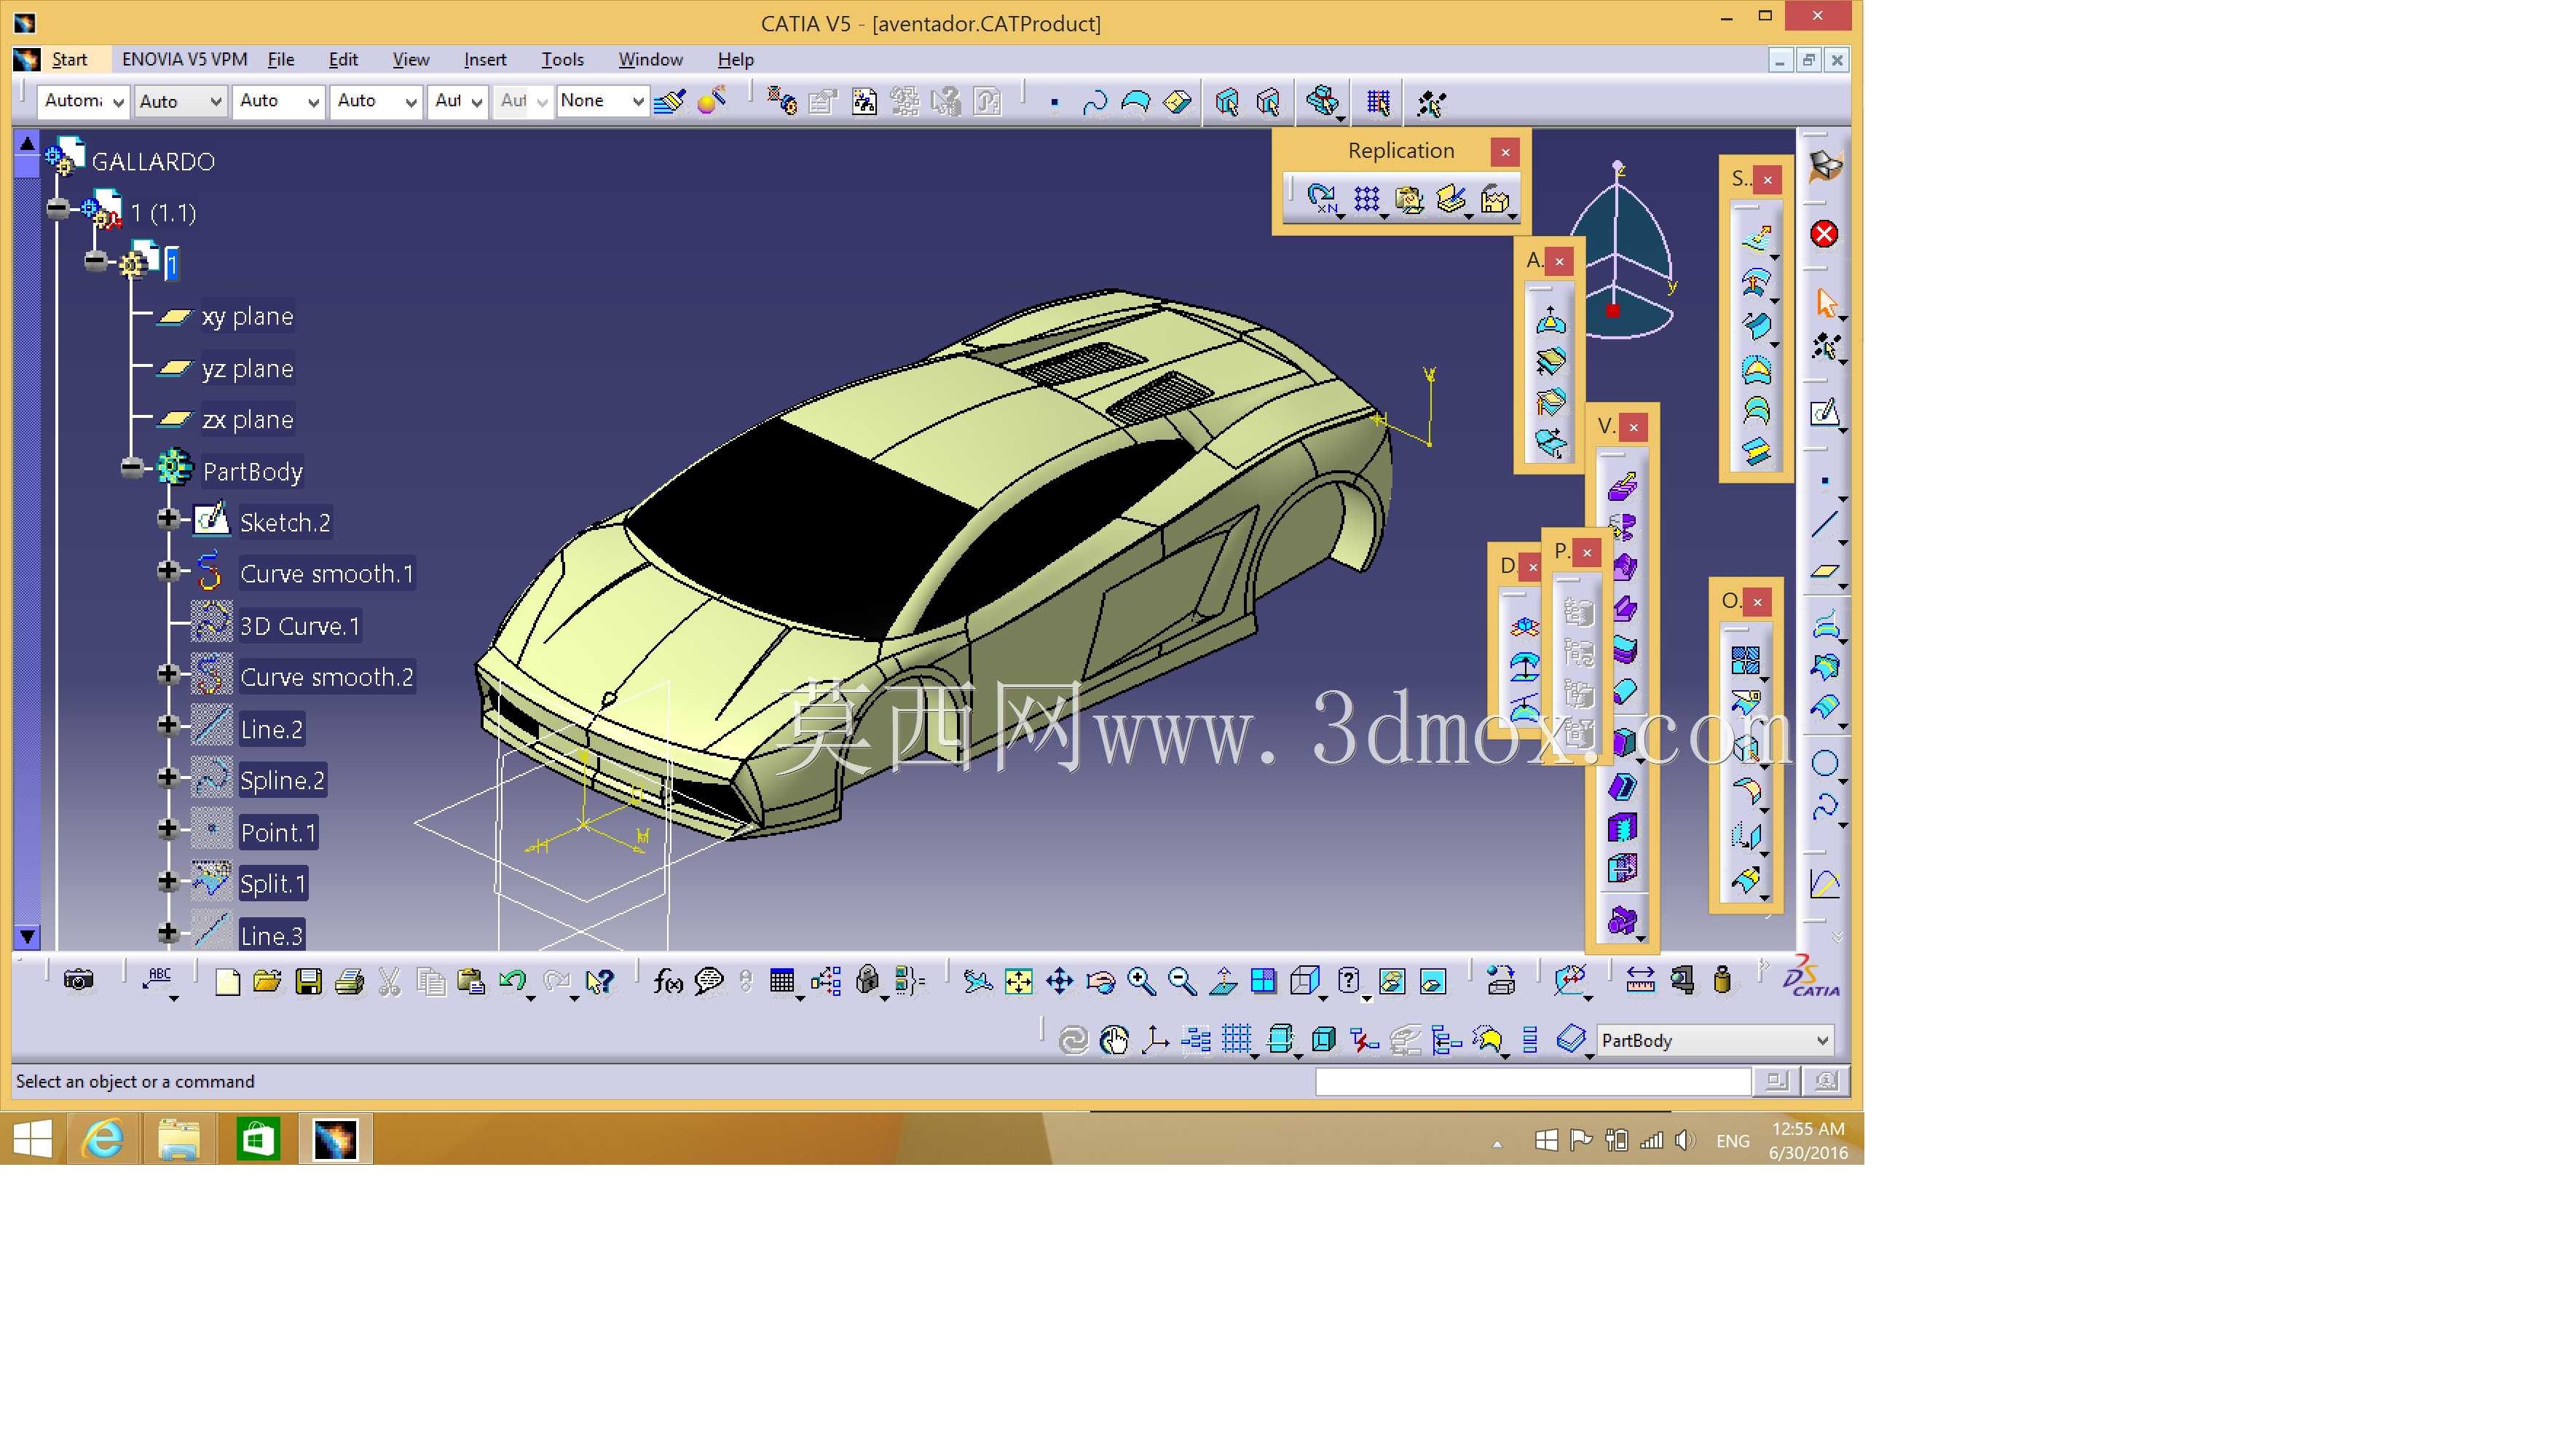The width and height of the screenshot is (2565, 1456).
Task: Toggle the Hide/Show icon
Action: click(x=1392, y=981)
